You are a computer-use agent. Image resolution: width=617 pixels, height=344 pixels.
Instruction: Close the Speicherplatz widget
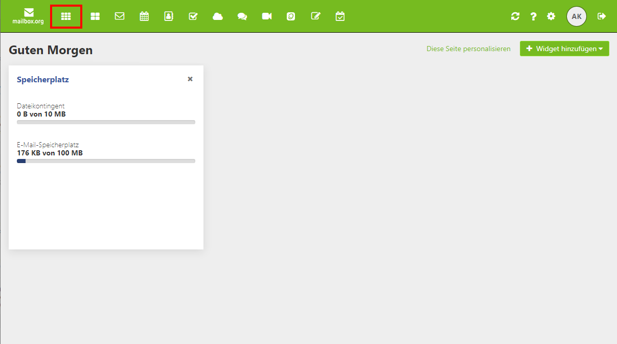coord(190,79)
